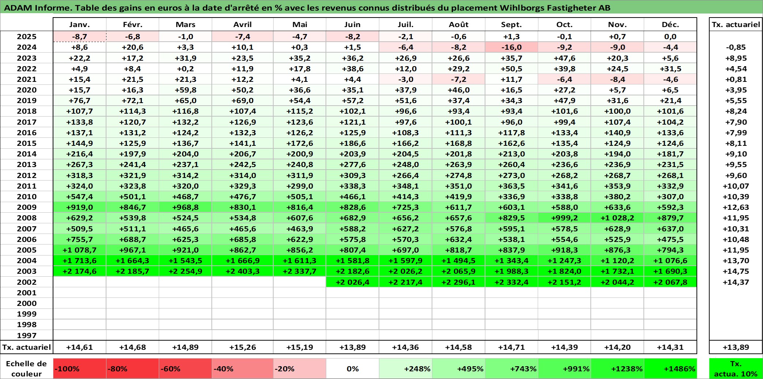Screen dimensions: 763x379
Task: Select the 2025 year row label
Action: [x=27, y=37]
